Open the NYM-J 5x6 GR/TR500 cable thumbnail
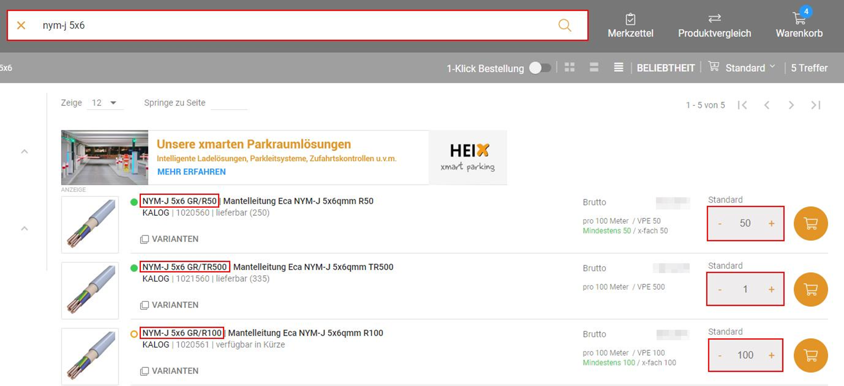Screen dimensions: 844x386 pos(90,290)
